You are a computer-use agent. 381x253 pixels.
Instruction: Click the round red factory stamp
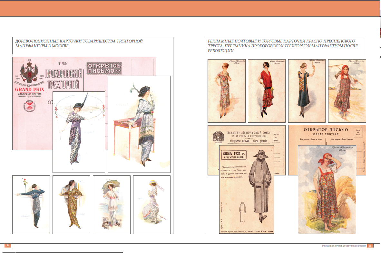tap(30, 106)
